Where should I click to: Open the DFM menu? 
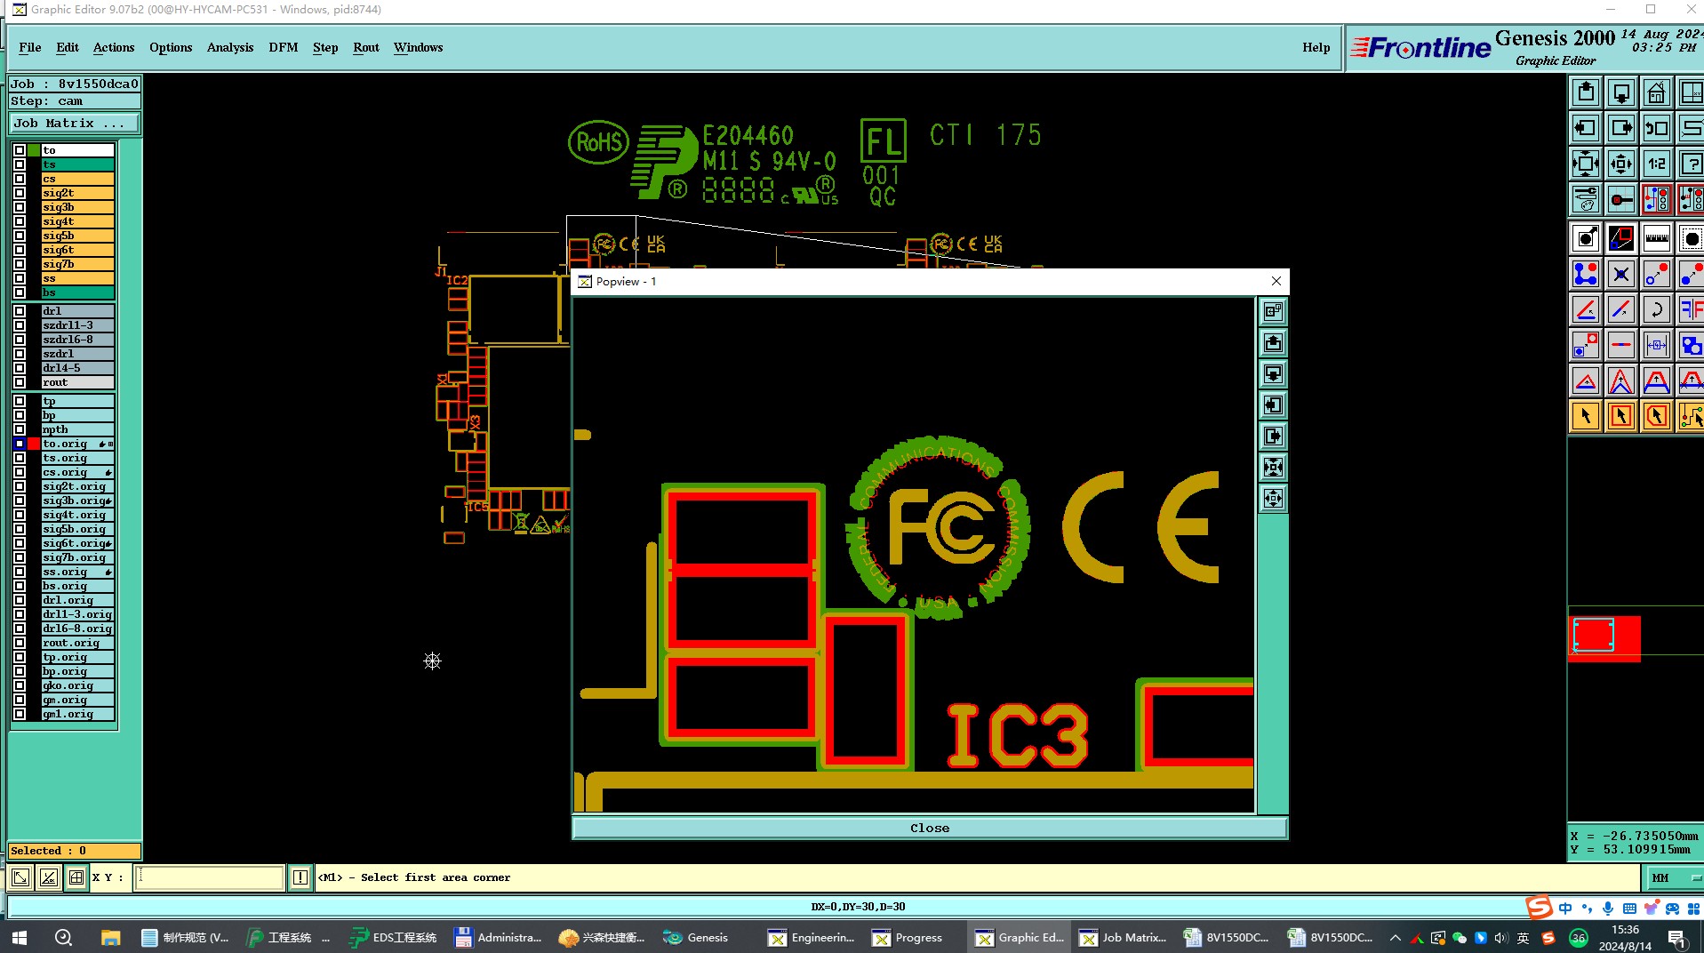(284, 47)
